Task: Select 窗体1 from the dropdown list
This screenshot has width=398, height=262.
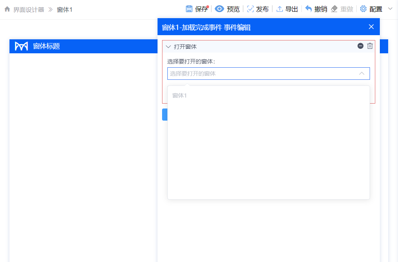Action: 179,95
